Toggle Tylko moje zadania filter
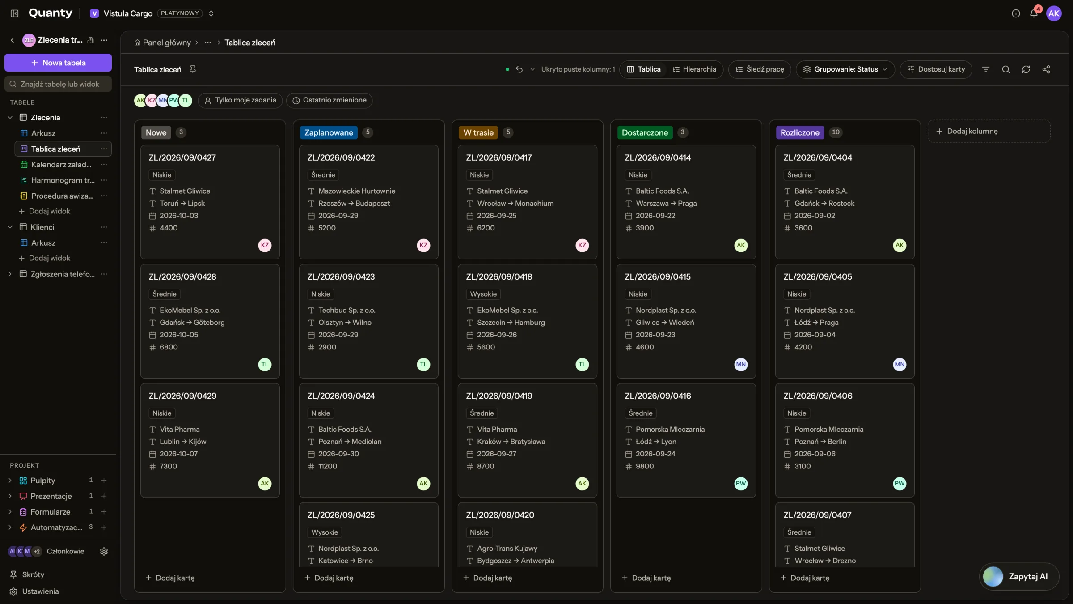Screen dimensions: 1073x604 240,100
